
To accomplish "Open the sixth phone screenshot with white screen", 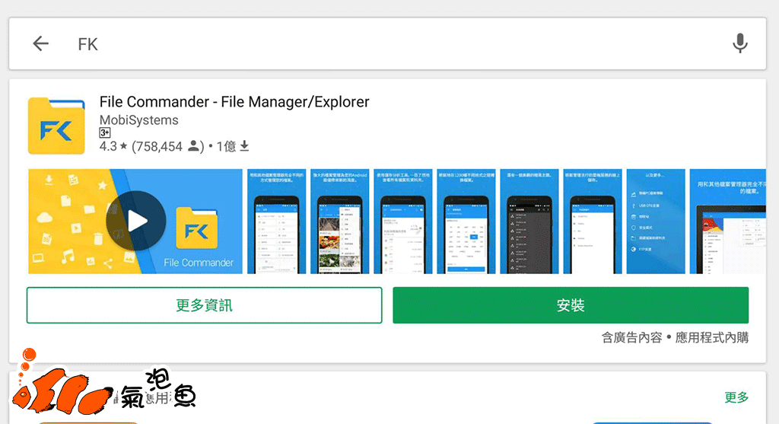I will (x=593, y=222).
